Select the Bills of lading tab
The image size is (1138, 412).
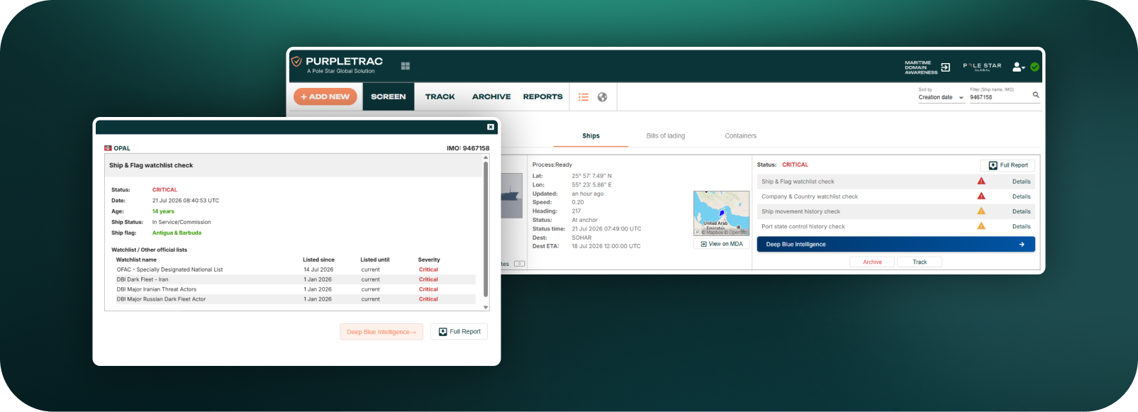[666, 136]
